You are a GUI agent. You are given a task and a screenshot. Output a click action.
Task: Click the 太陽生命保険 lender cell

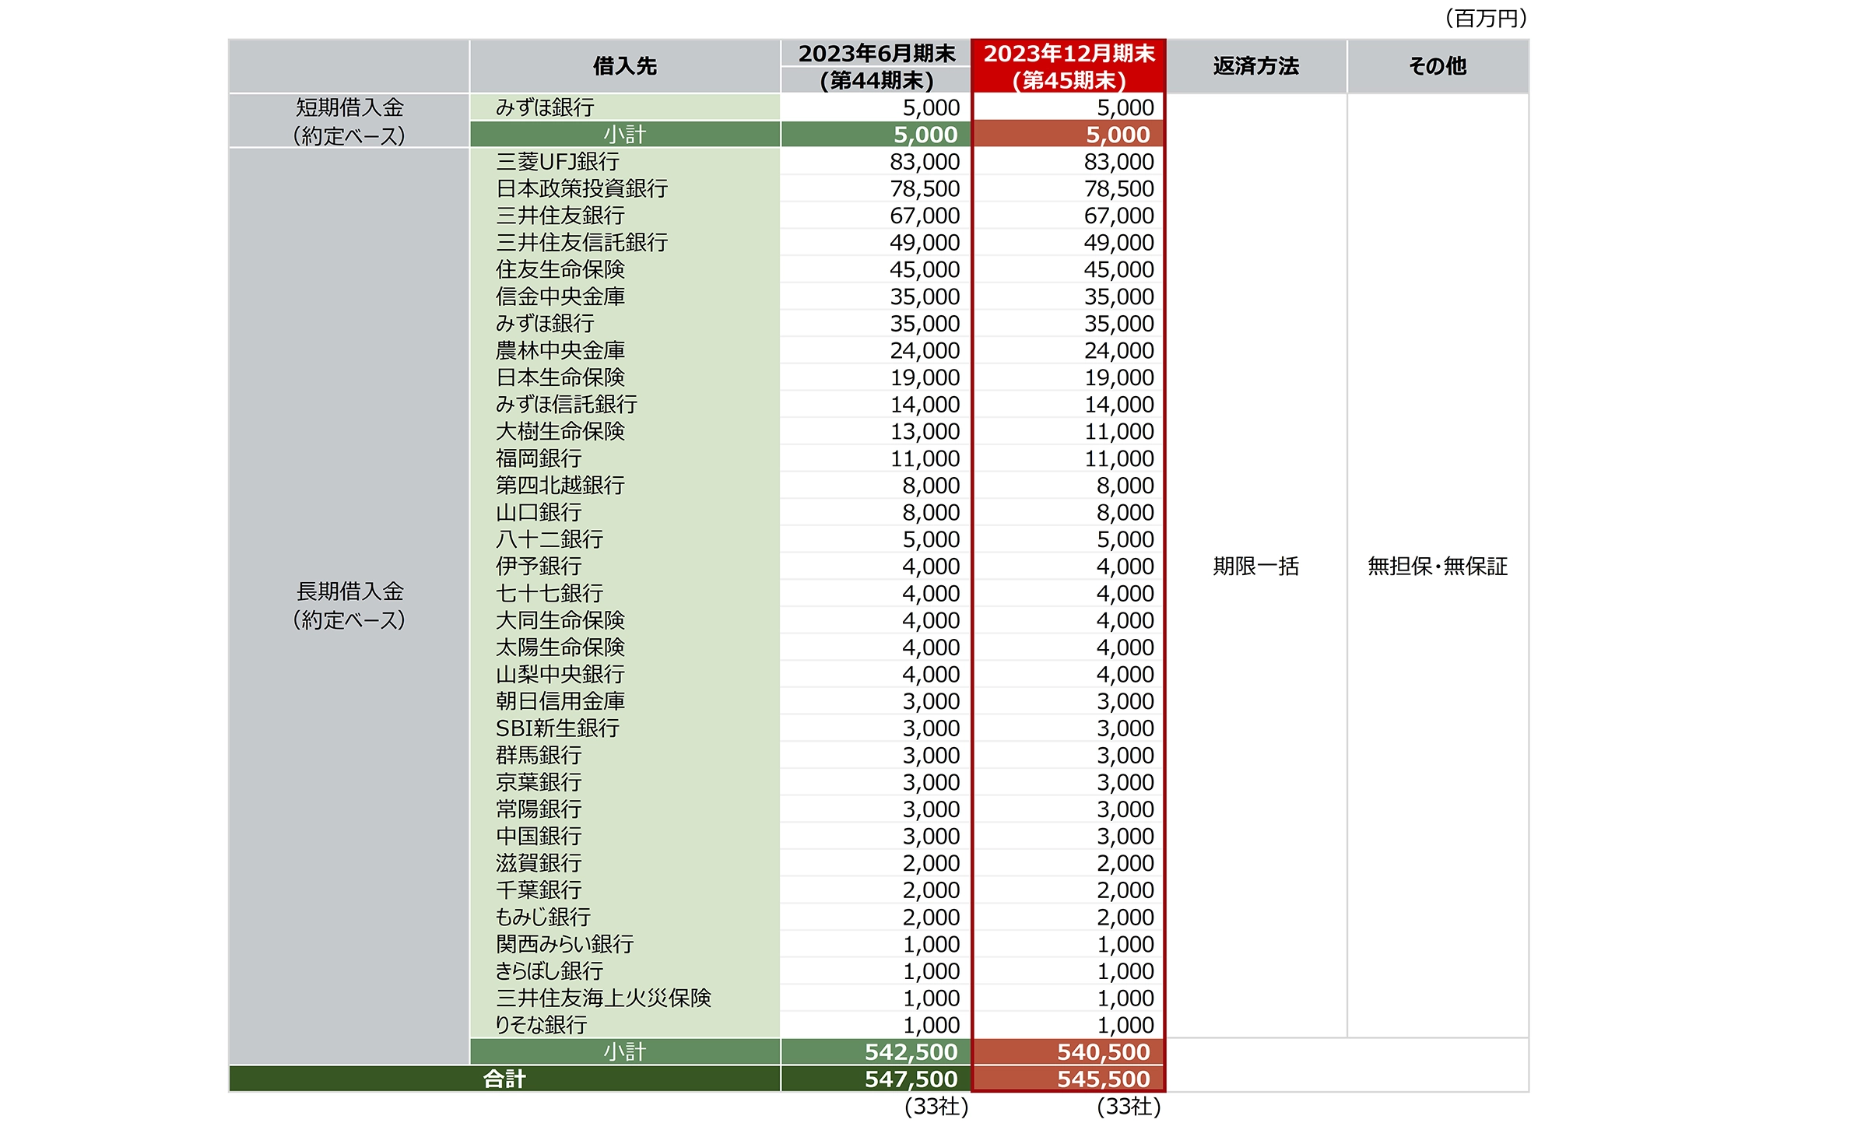(x=625, y=647)
